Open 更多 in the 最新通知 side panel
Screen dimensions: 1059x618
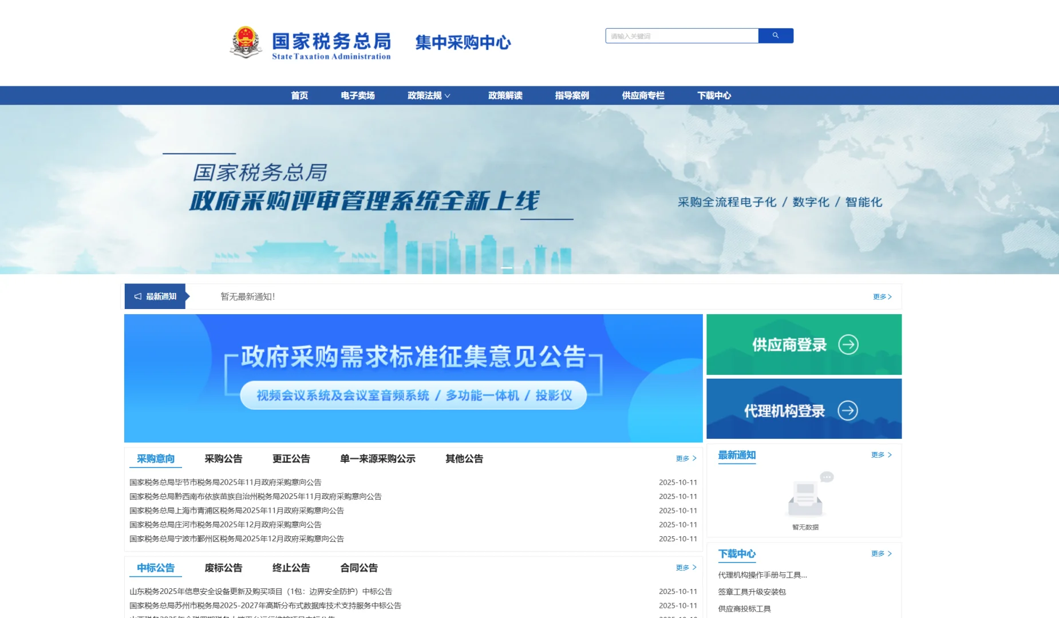coord(882,455)
